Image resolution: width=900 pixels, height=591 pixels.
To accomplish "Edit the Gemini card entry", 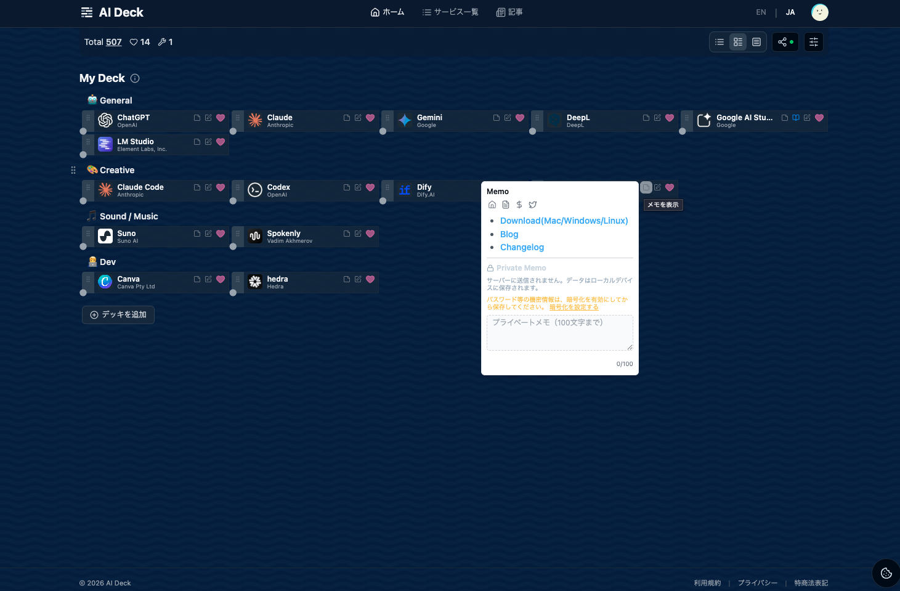I will tap(508, 118).
